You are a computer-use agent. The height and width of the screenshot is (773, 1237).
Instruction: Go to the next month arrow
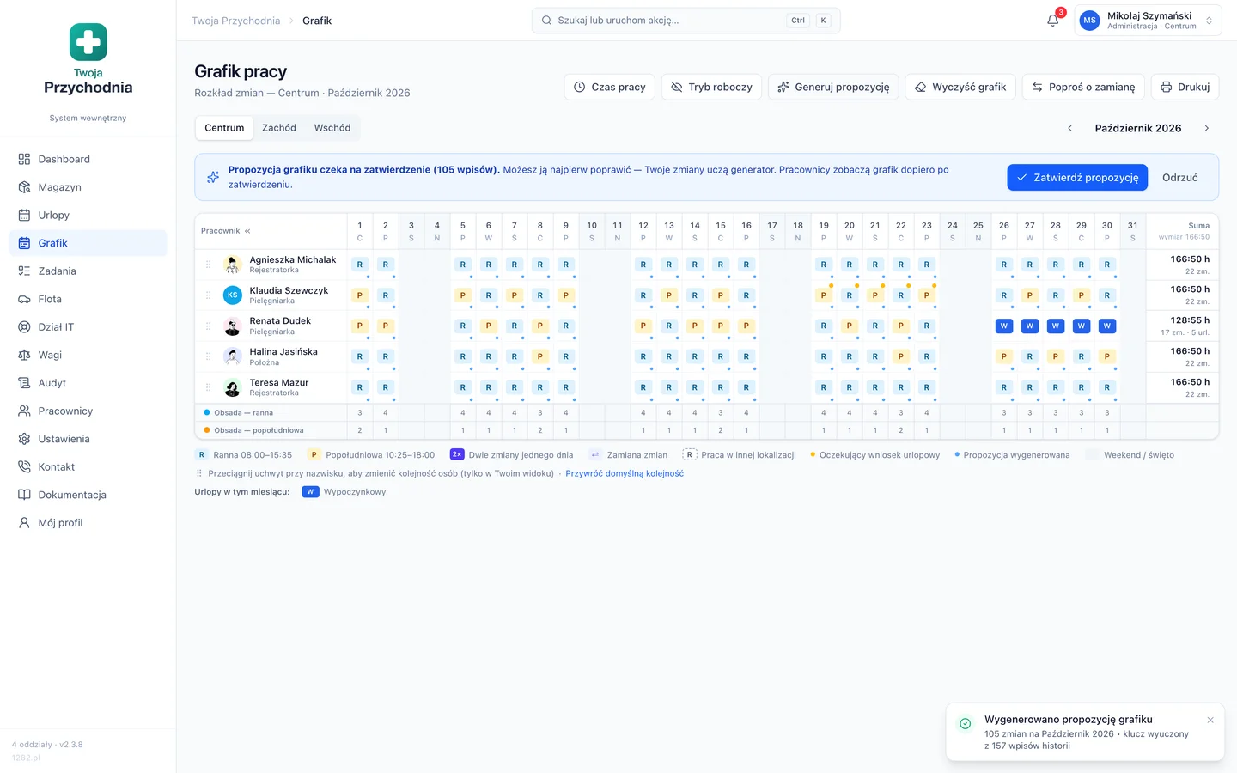[1206, 128]
